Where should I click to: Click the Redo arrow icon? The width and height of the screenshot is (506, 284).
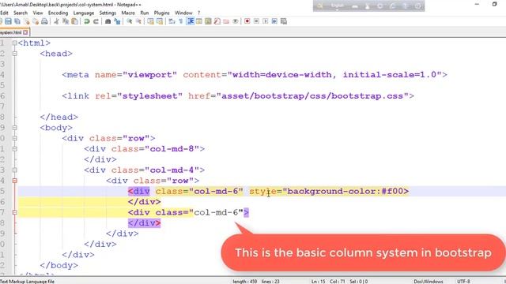96,21
